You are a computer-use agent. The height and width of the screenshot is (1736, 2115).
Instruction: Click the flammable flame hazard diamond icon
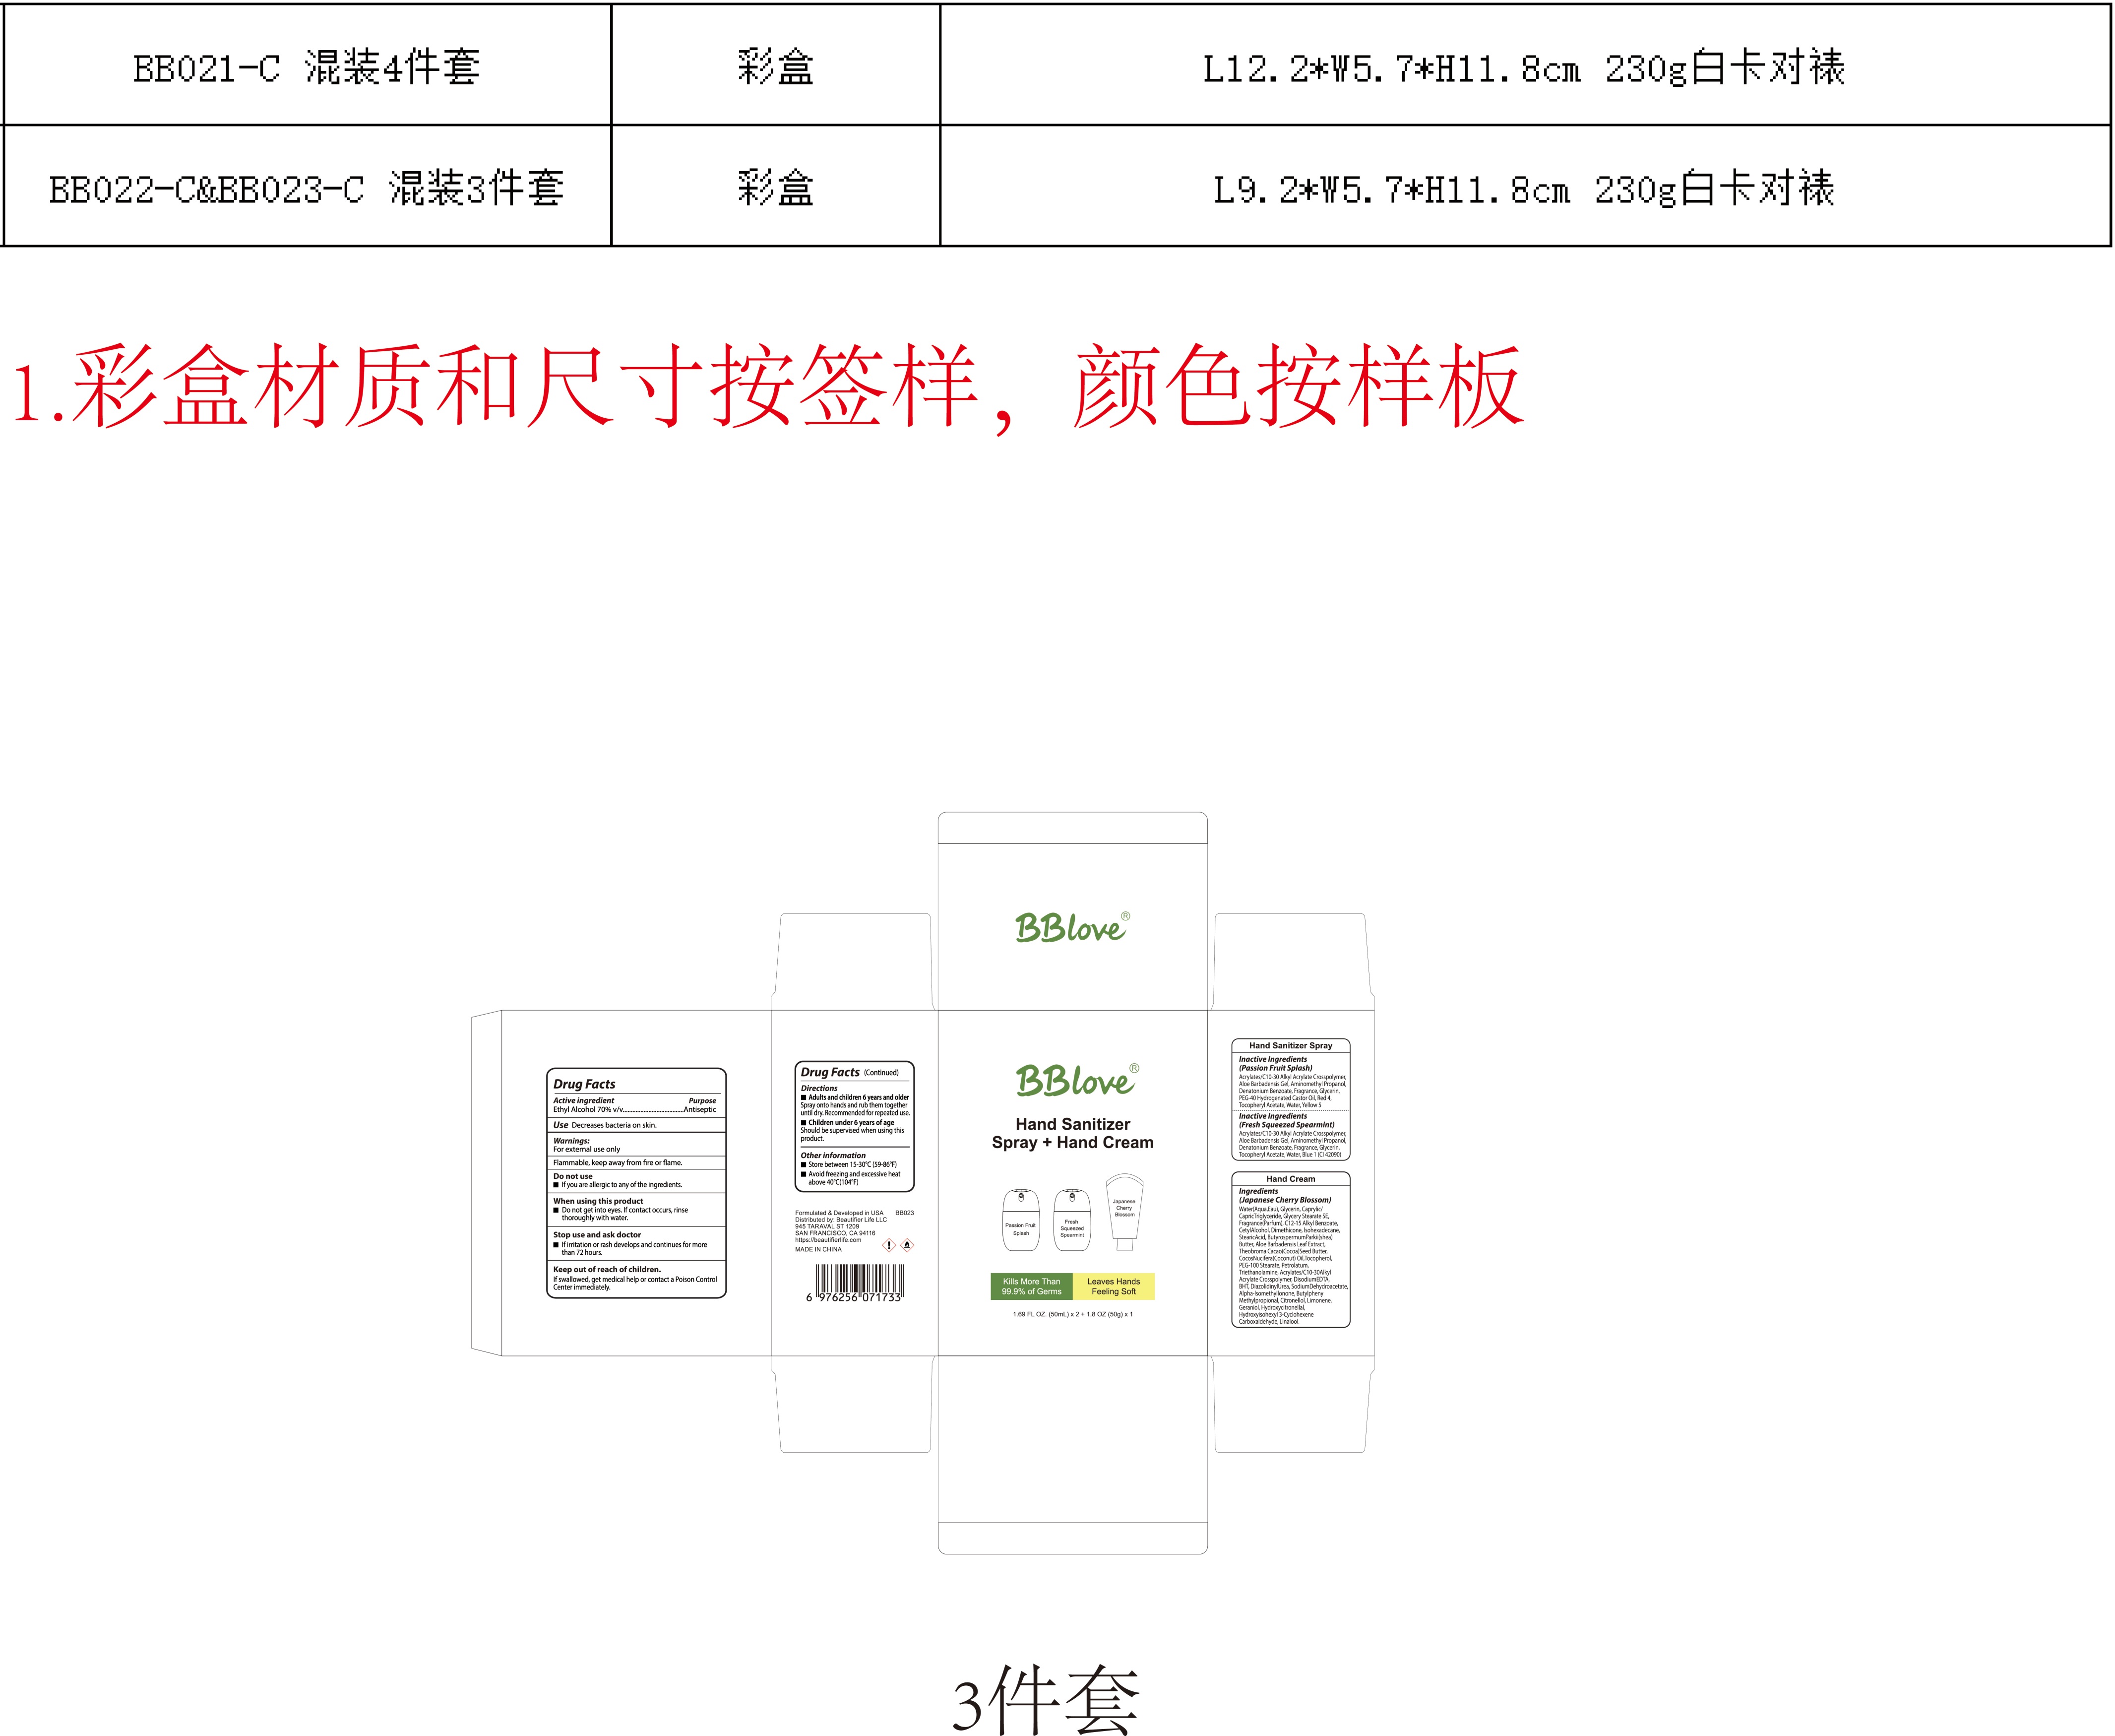click(908, 1245)
